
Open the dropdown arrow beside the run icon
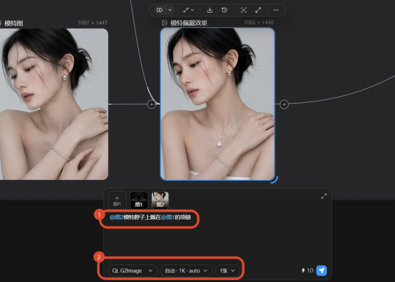[170, 10]
